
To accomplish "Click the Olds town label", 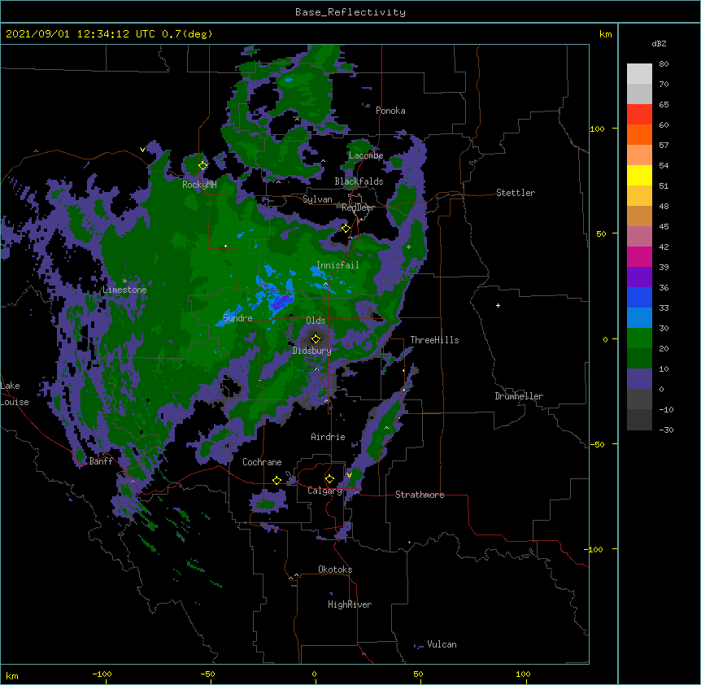I will [316, 321].
